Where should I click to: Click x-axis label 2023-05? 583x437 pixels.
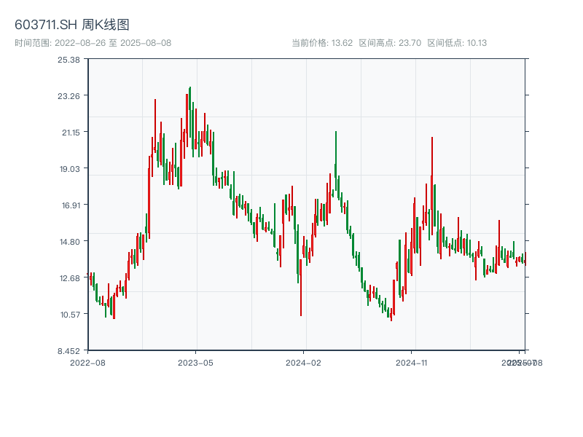coord(195,363)
